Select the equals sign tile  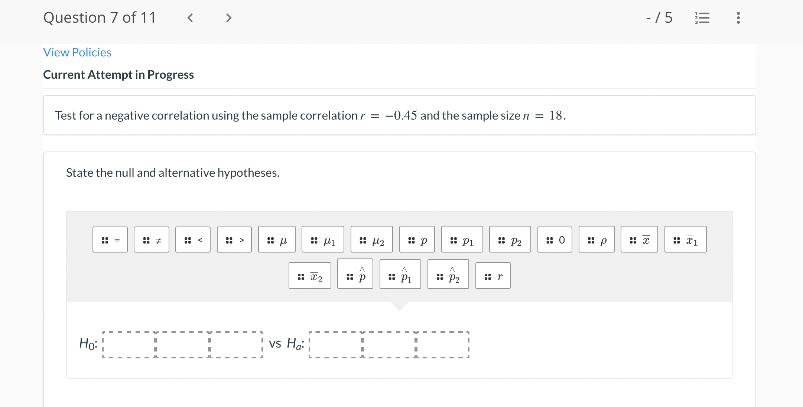pos(110,240)
